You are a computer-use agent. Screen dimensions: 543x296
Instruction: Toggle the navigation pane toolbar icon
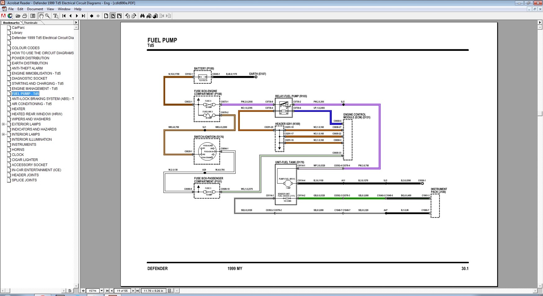click(33, 16)
